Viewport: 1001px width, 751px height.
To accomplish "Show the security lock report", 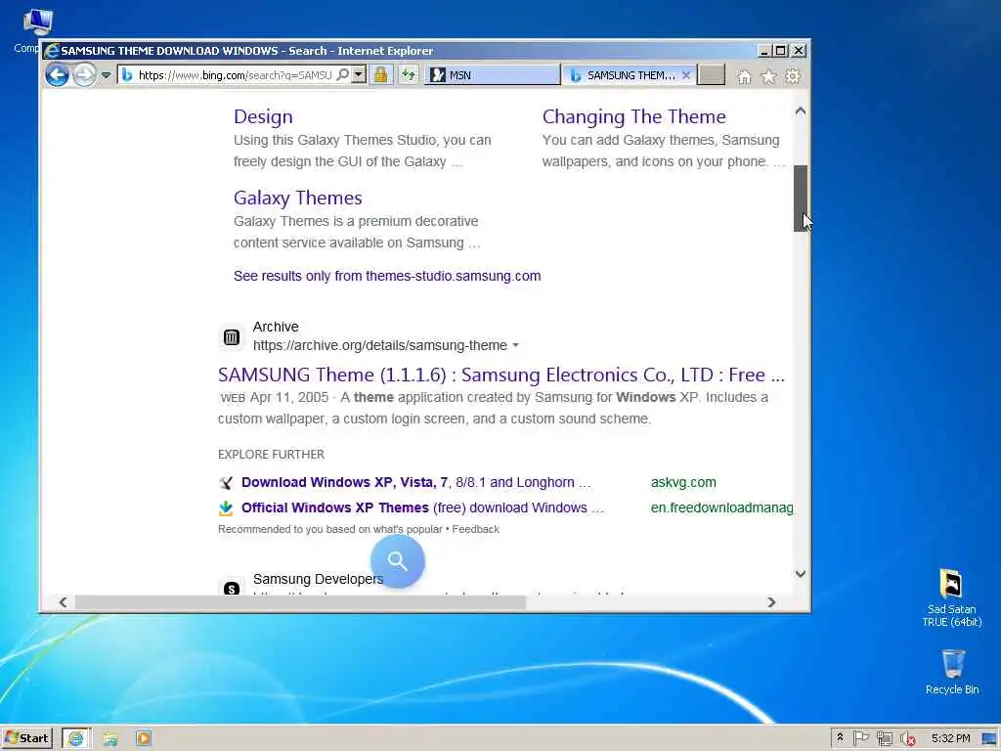I will [x=381, y=75].
